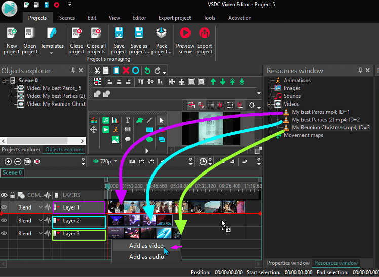Click the green move-down arrow
The image size is (379, 277).
223,82
